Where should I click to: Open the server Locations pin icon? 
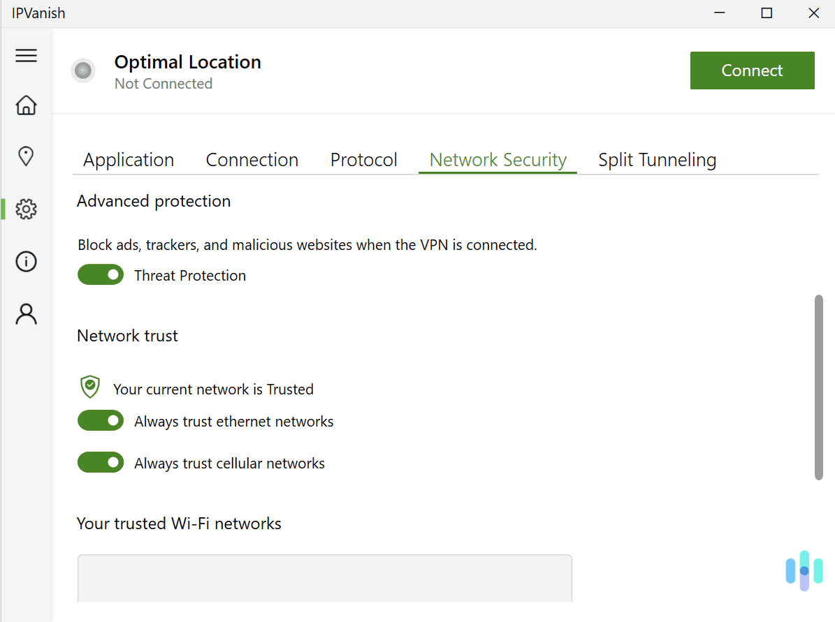(x=26, y=156)
